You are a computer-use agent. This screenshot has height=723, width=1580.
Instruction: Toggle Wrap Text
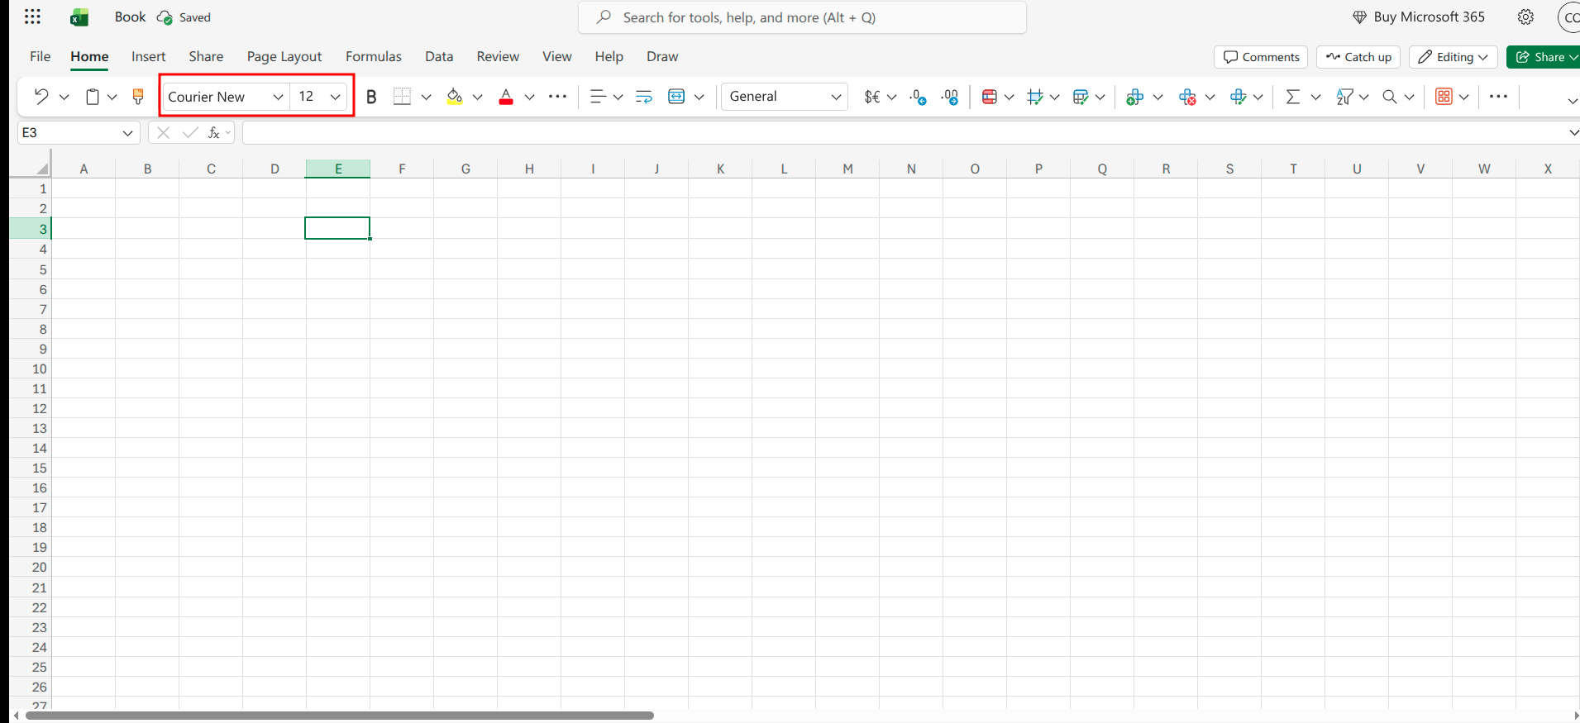(644, 97)
